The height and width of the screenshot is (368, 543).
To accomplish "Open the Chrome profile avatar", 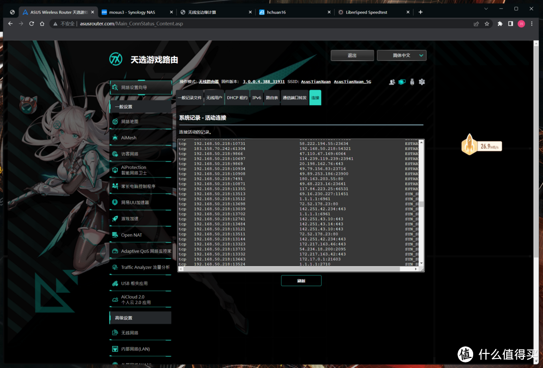I will (521, 24).
